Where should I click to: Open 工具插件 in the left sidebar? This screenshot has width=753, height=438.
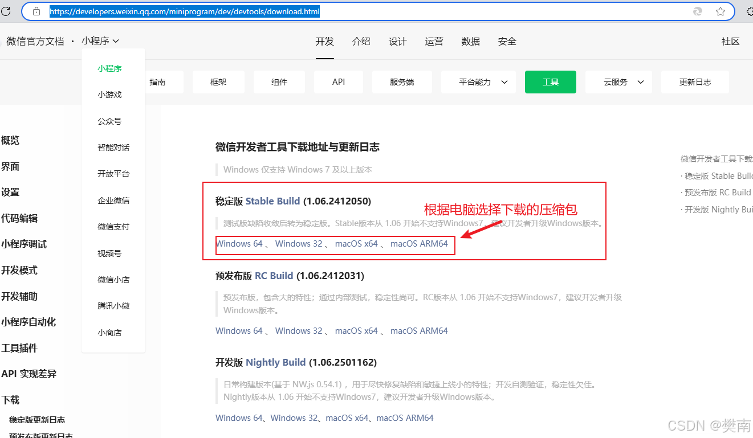[19, 349]
